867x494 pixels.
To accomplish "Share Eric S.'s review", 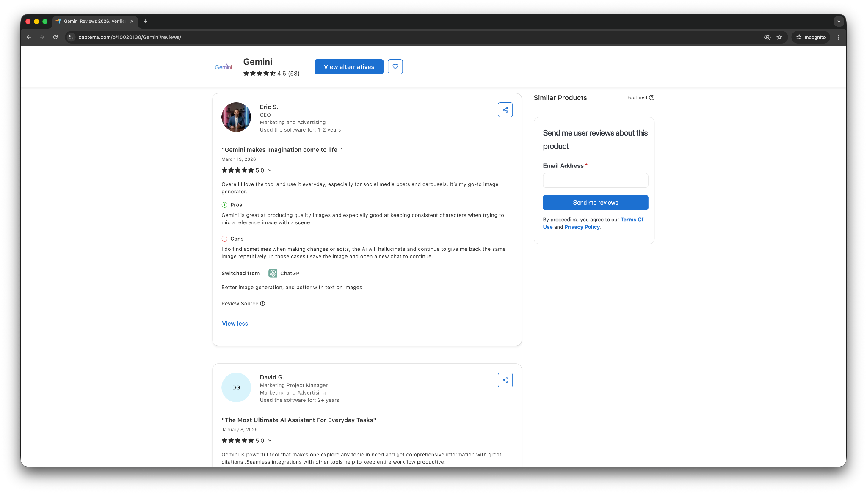I will 505,110.
